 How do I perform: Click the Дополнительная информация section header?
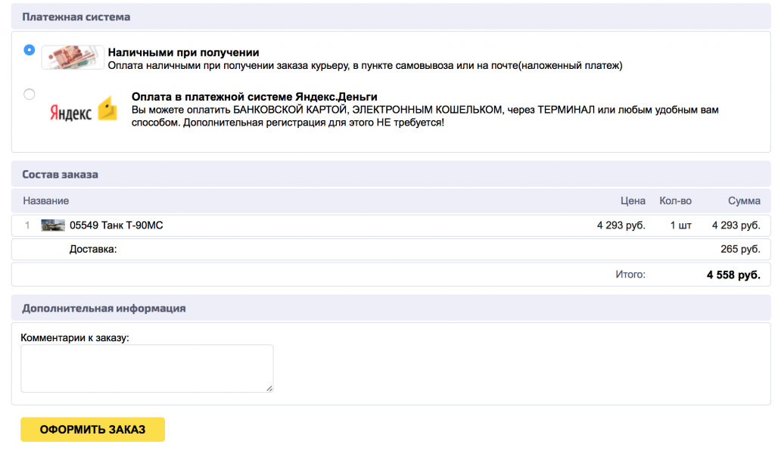(97, 308)
